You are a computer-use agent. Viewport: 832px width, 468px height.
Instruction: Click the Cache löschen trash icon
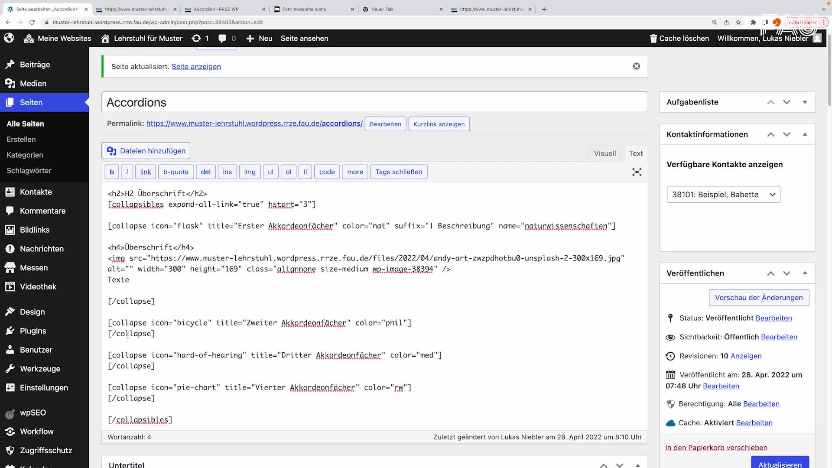[x=653, y=39]
